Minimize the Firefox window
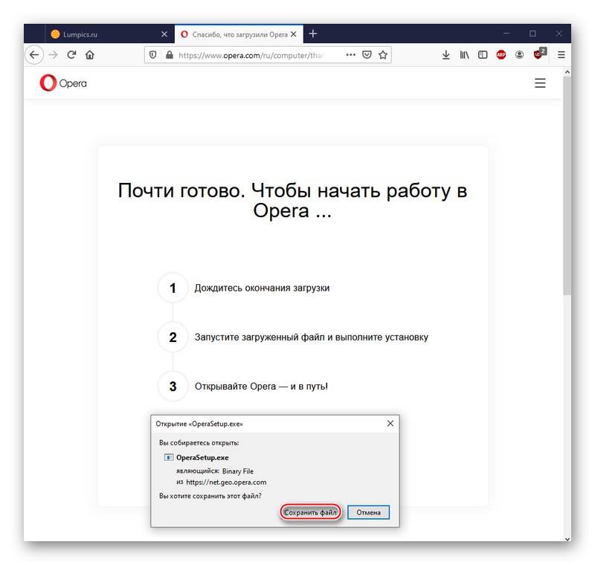The width and height of the screenshot is (595, 565). (x=506, y=33)
